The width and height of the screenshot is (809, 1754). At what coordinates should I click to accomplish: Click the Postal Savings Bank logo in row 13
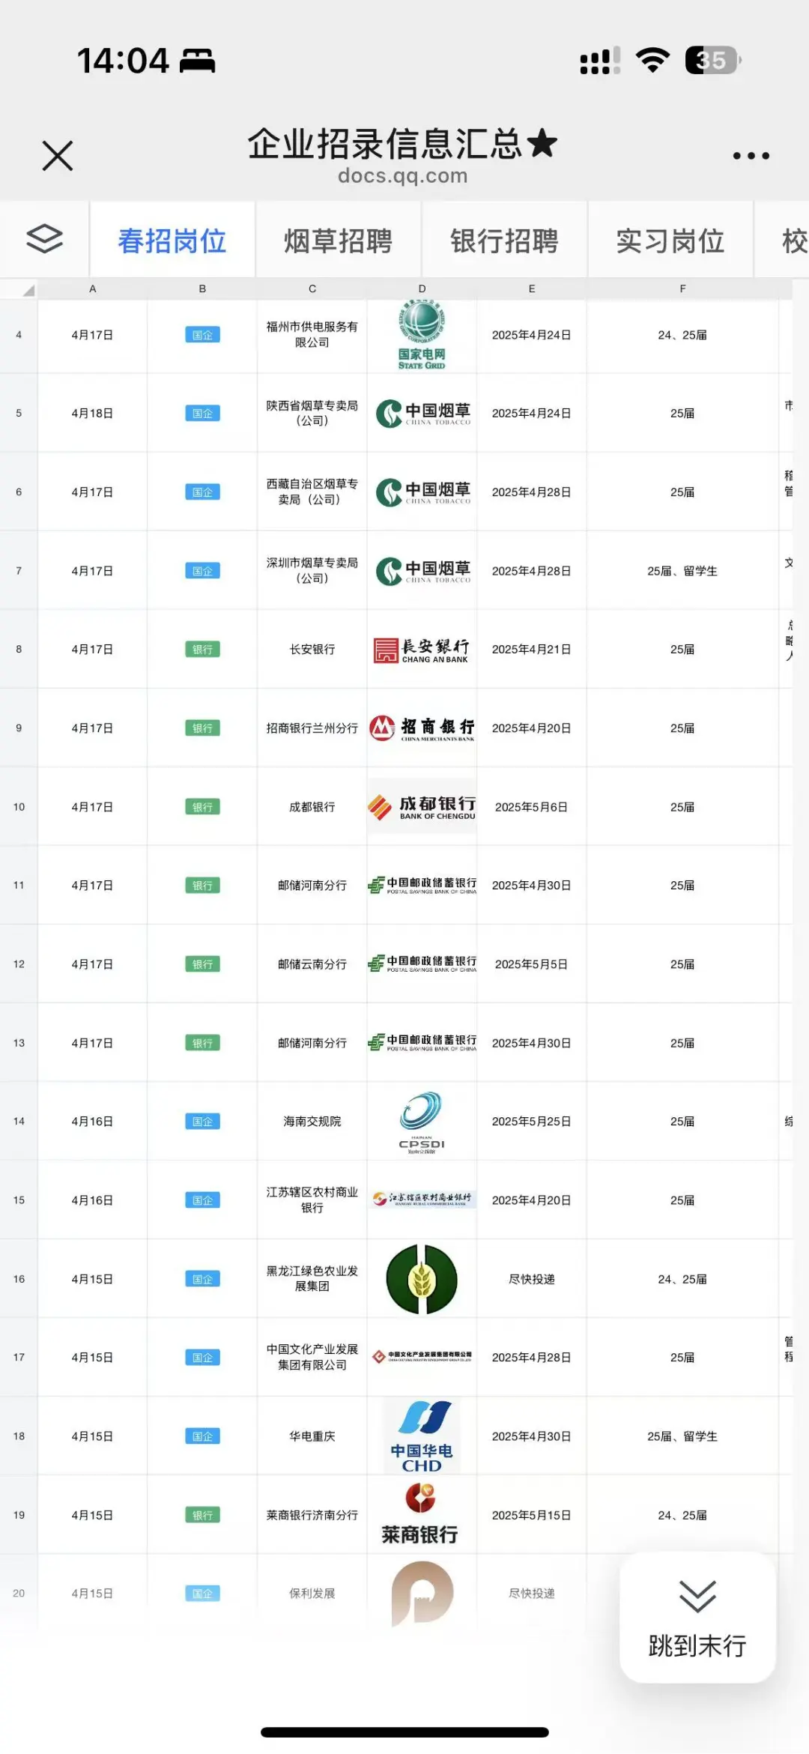tap(422, 1043)
